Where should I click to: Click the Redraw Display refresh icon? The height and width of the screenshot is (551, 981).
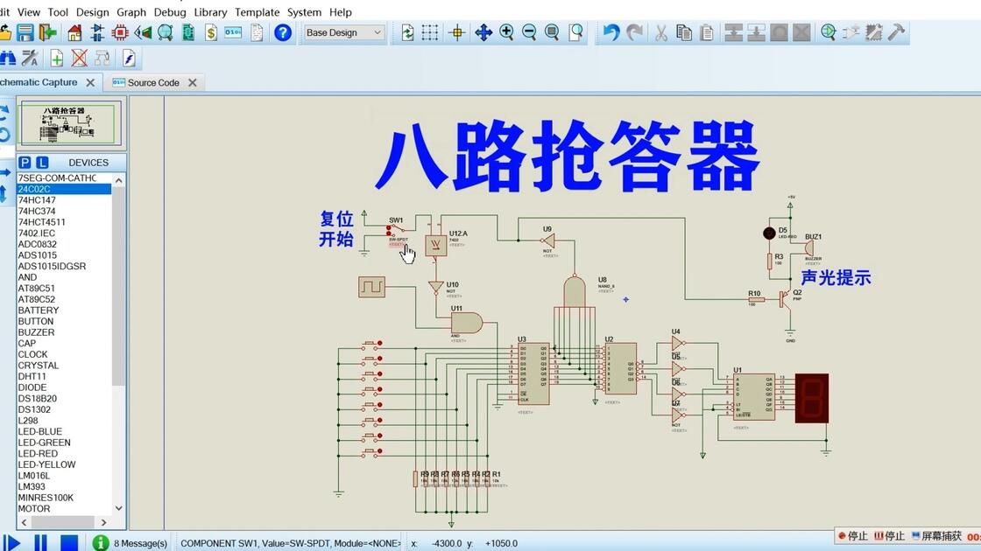tap(407, 32)
